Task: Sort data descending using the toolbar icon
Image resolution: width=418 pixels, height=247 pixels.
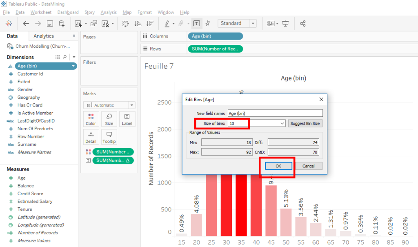Action: pos(149,23)
